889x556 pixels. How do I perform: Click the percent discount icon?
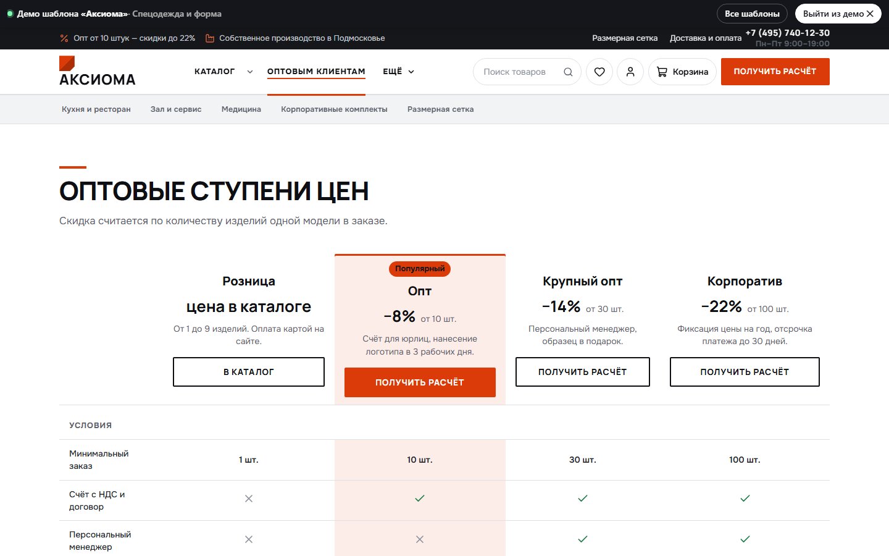(64, 38)
